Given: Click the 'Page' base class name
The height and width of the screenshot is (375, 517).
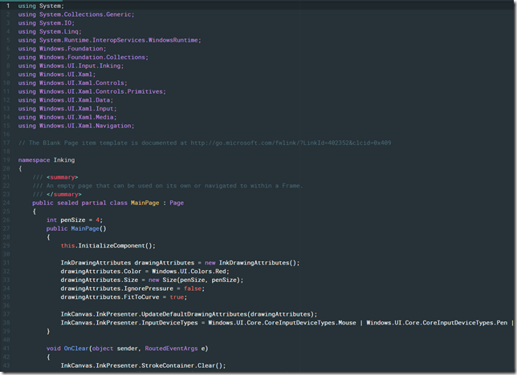Looking at the screenshot, I should pyautogui.click(x=177, y=203).
